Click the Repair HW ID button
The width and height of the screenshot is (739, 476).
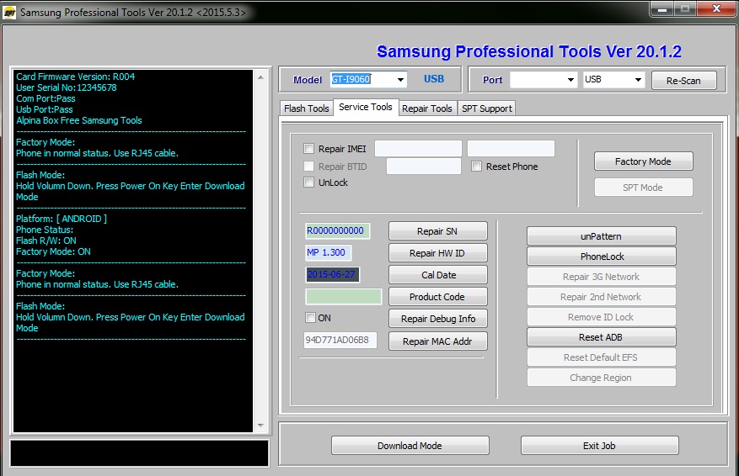click(x=438, y=253)
